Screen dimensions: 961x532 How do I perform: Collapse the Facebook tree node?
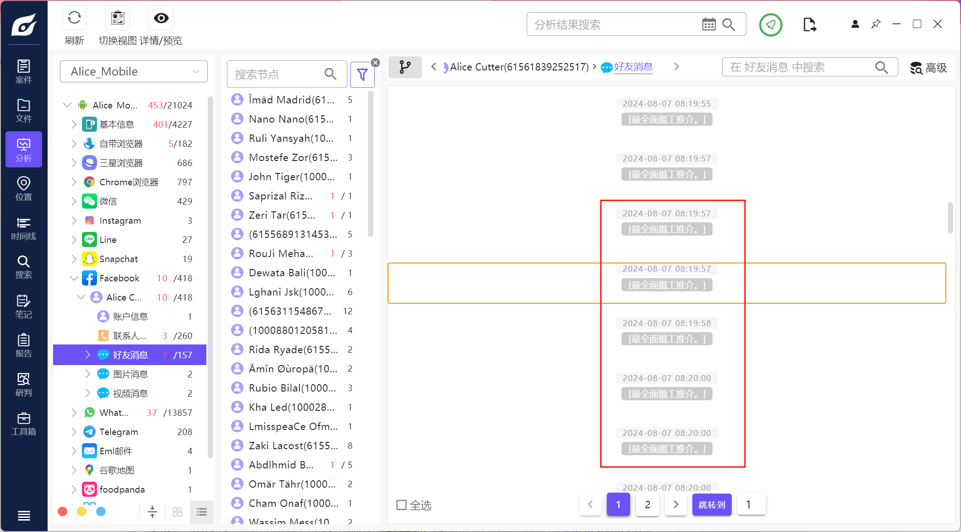pyautogui.click(x=74, y=278)
